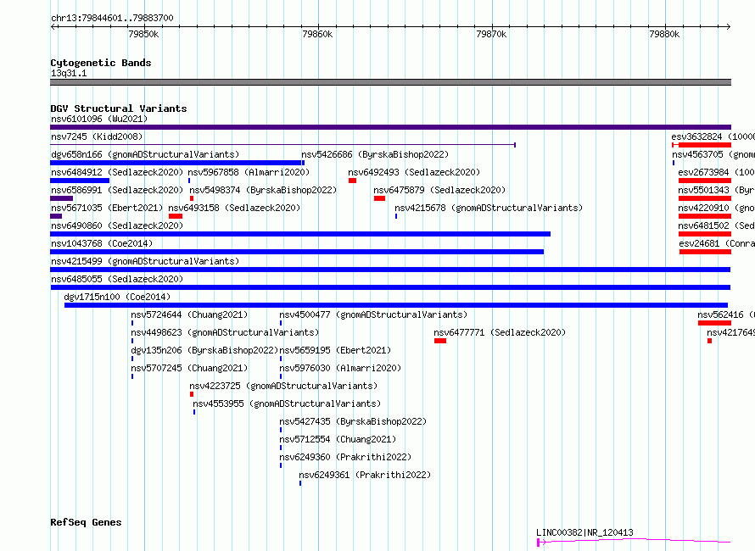
Task: Click the 13q31.1 cytogenetic band bar
Action: (x=390, y=82)
